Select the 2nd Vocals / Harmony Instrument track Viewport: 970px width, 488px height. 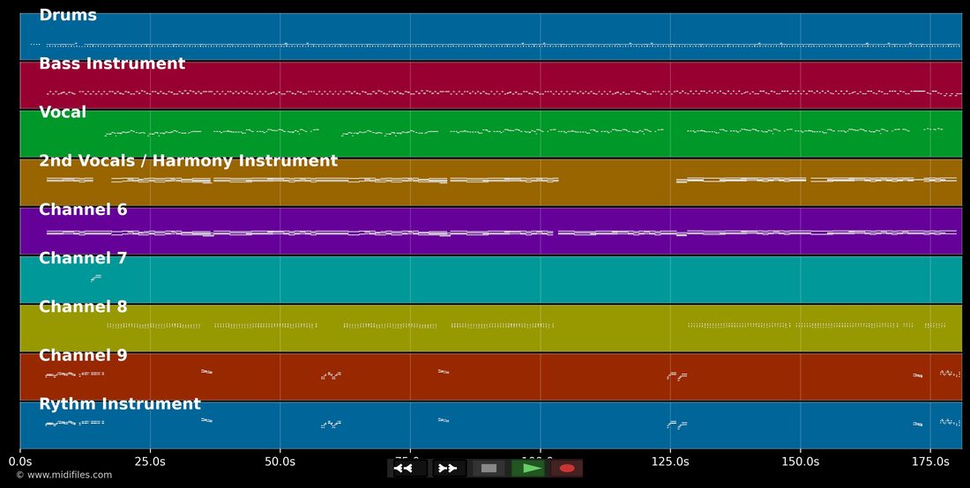tap(490, 182)
